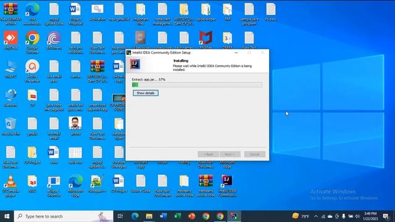Open Word from the taskbar
The image size is (395, 222).
(x=163, y=216)
